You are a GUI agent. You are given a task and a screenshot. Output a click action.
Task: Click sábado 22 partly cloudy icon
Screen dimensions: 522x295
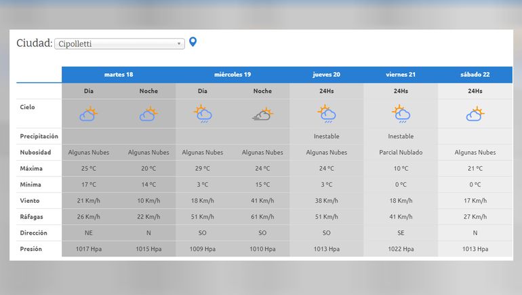pos(475,113)
